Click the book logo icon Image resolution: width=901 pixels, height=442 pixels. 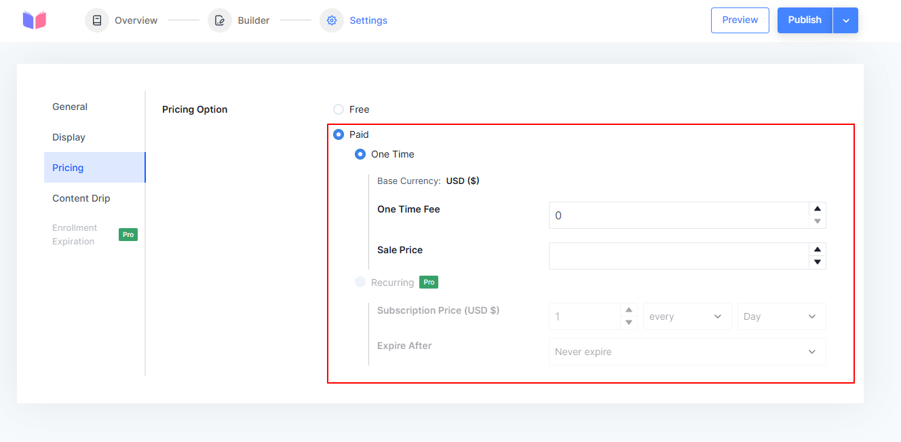[34, 20]
